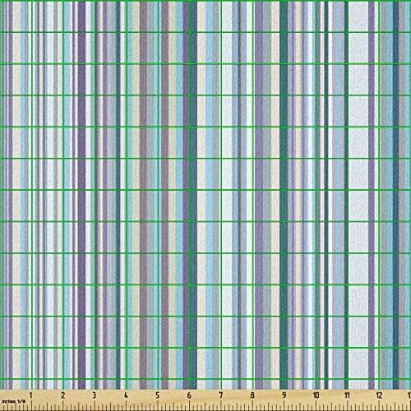Click the number 1 on the ruler
This screenshot has width=411, height=411.
click(x=30, y=395)
